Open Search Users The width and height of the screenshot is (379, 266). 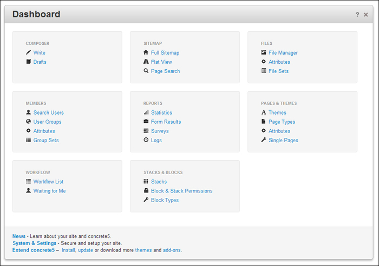coord(49,112)
